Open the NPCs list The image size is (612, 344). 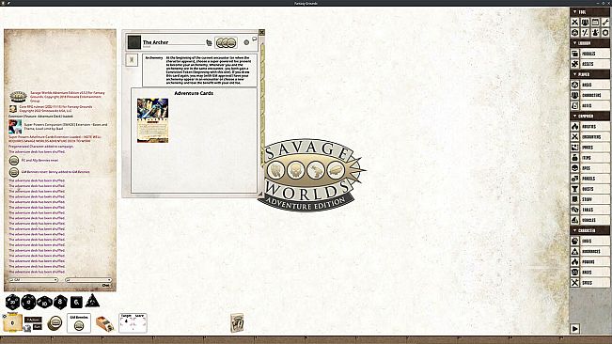click(589, 168)
